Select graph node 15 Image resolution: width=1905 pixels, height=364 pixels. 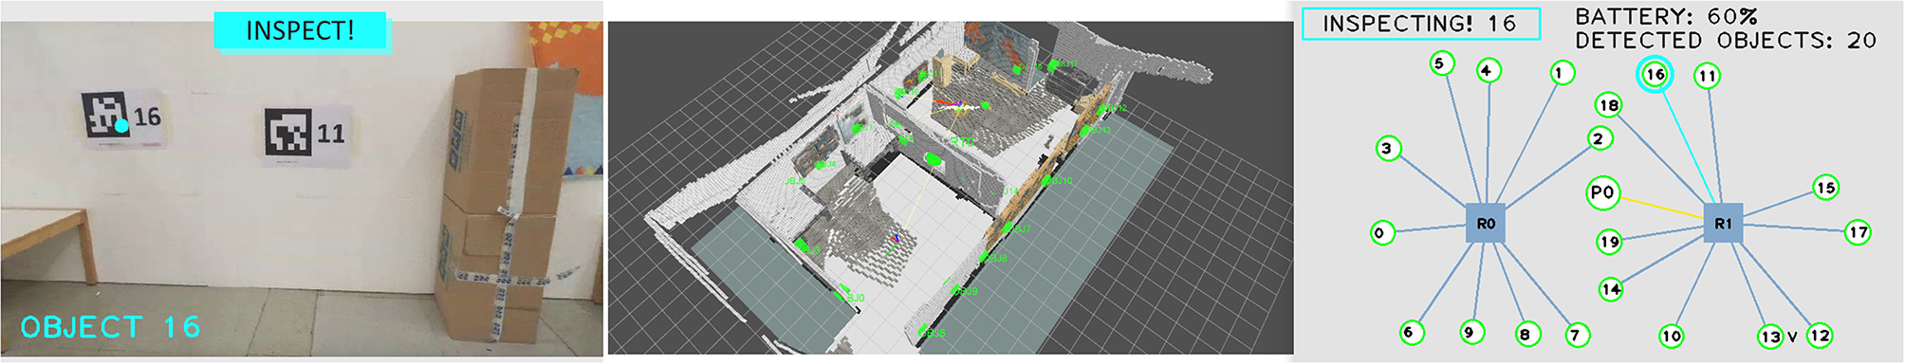click(1826, 188)
